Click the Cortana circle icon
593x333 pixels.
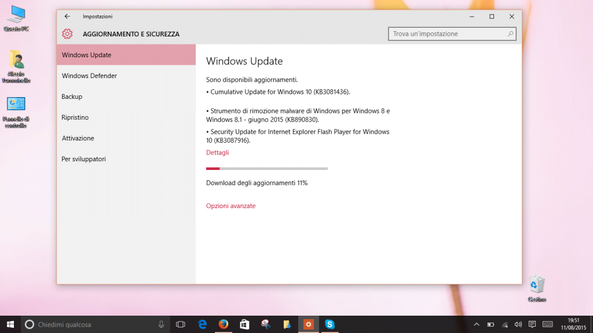point(29,324)
